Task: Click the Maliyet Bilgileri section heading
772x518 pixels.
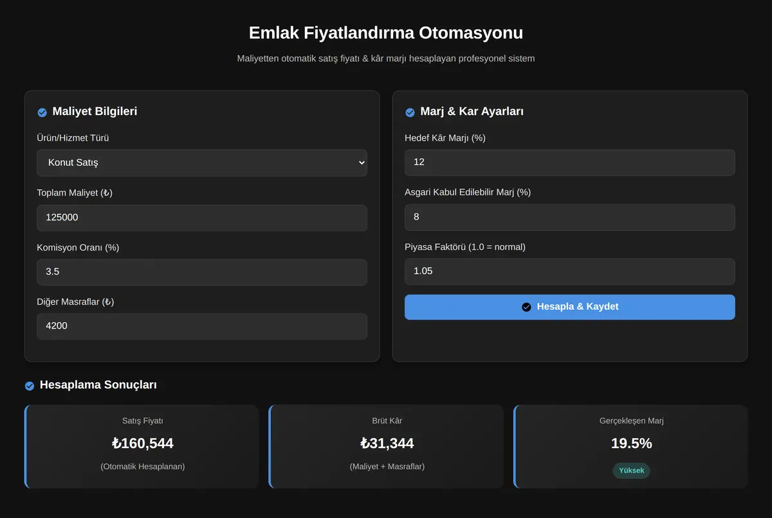Action: pyautogui.click(x=95, y=111)
